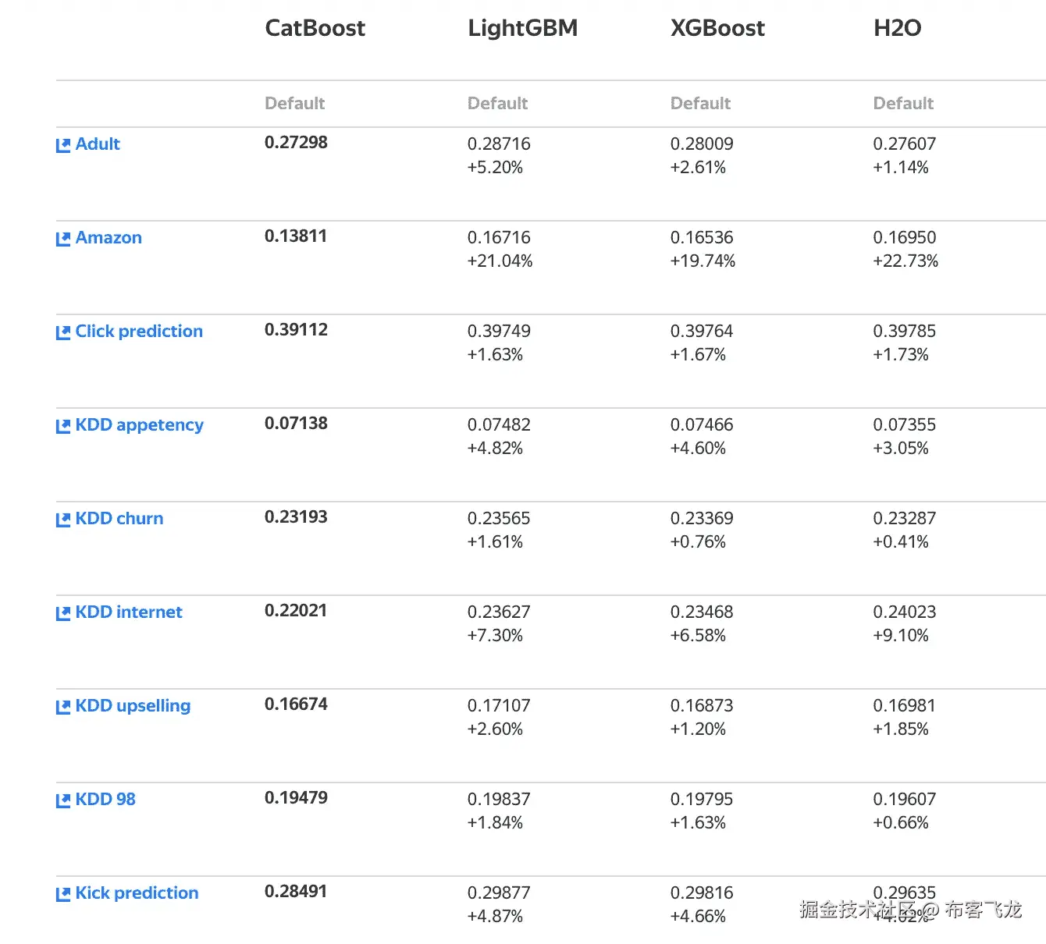Click the LightGBM column header

point(522,28)
